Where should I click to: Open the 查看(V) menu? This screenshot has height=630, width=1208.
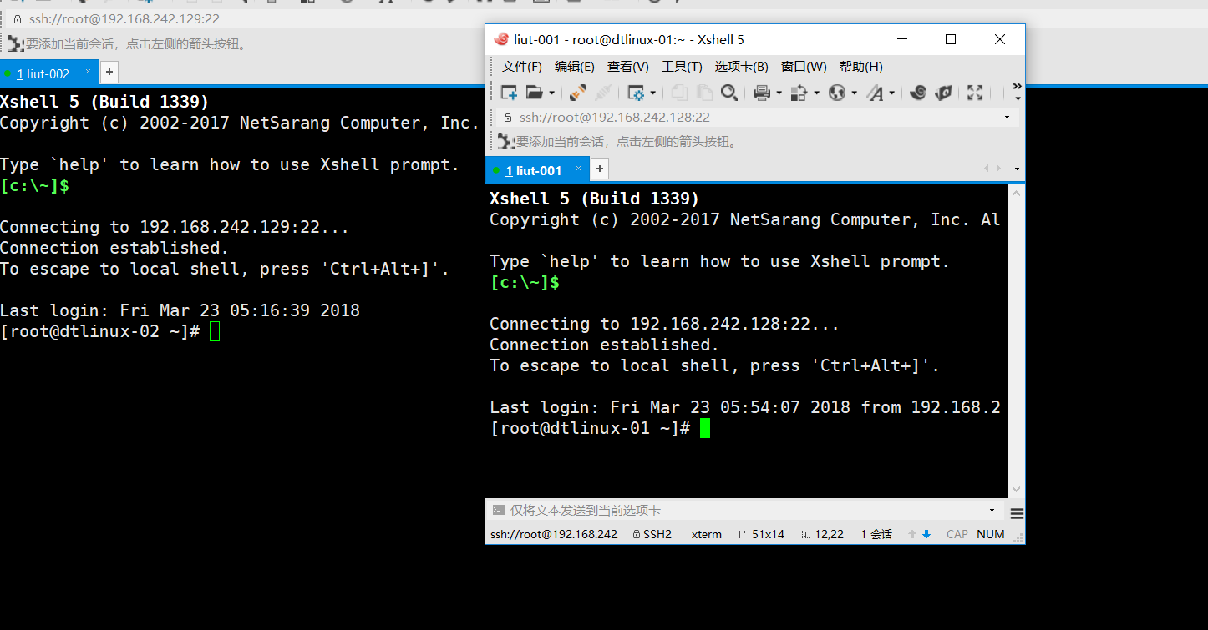pyautogui.click(x=628, y=67)
